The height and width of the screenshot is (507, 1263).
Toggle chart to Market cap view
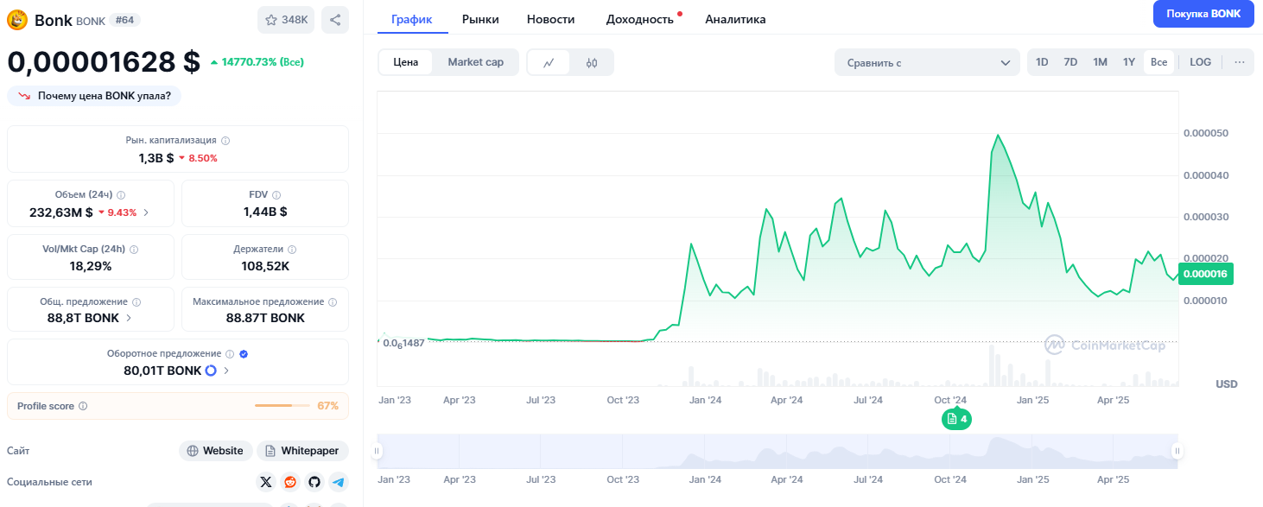click(x=475, y=62)
